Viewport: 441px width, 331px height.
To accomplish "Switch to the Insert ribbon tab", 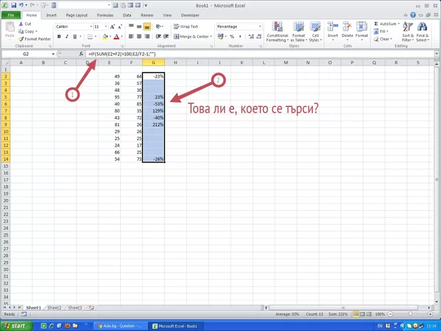I will click(51, 15).
